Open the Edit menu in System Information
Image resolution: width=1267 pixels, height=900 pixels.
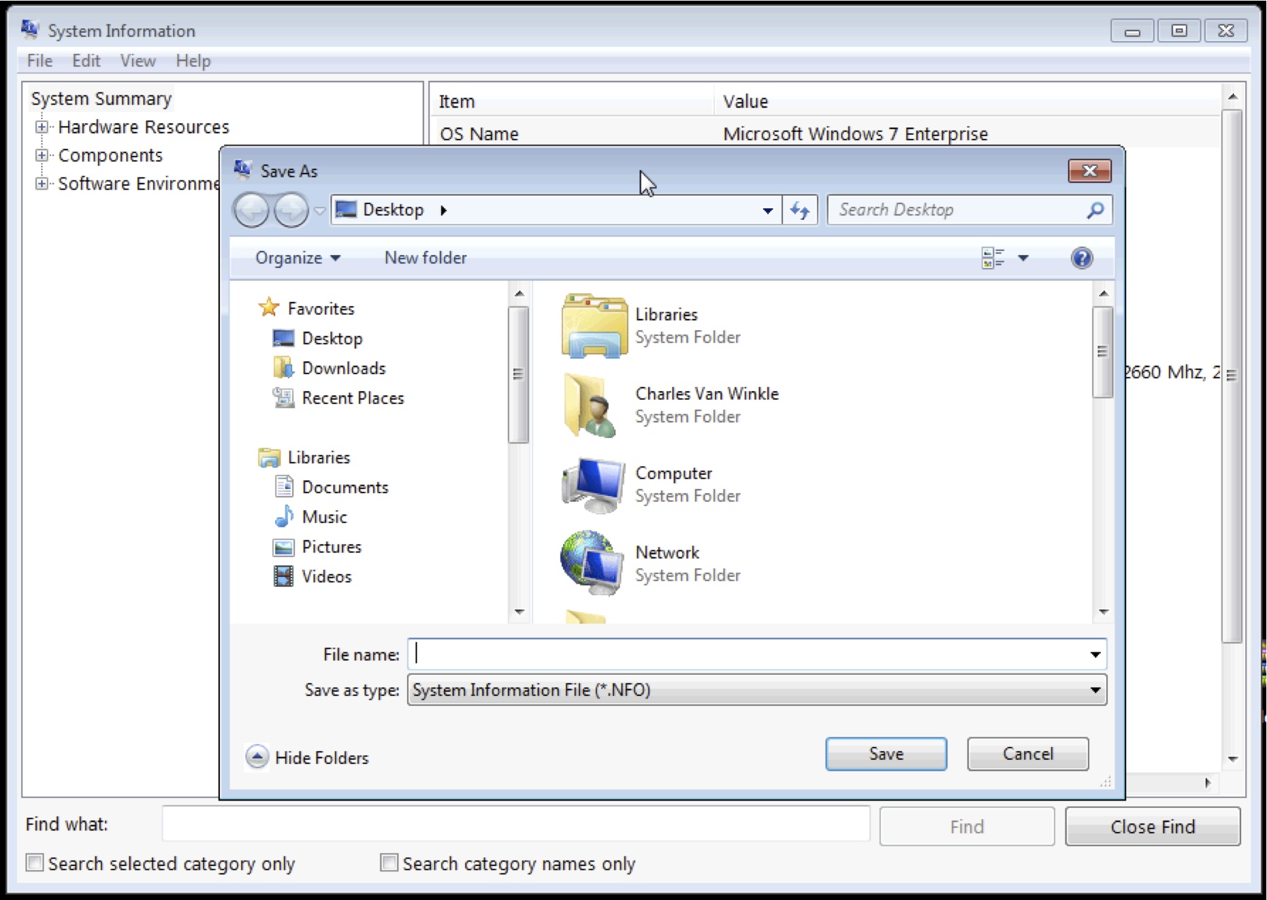86,61
